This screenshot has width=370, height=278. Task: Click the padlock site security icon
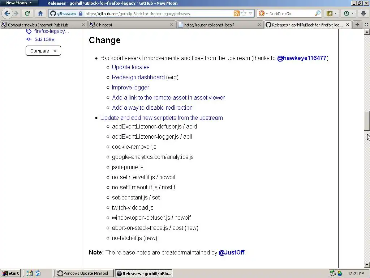[81, 13]
